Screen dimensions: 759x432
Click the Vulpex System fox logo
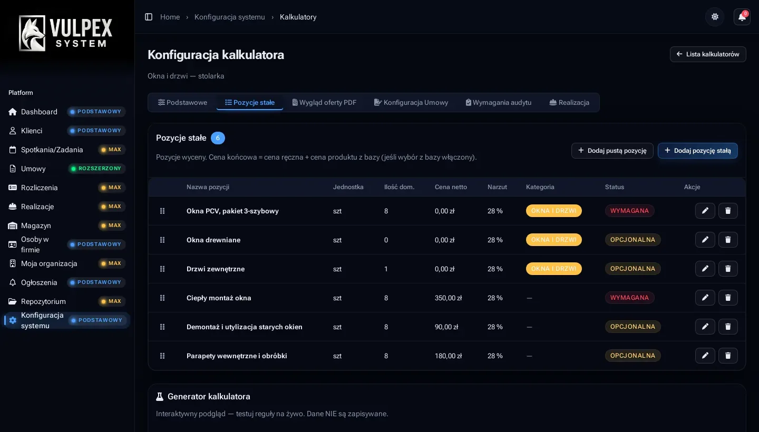65,33
